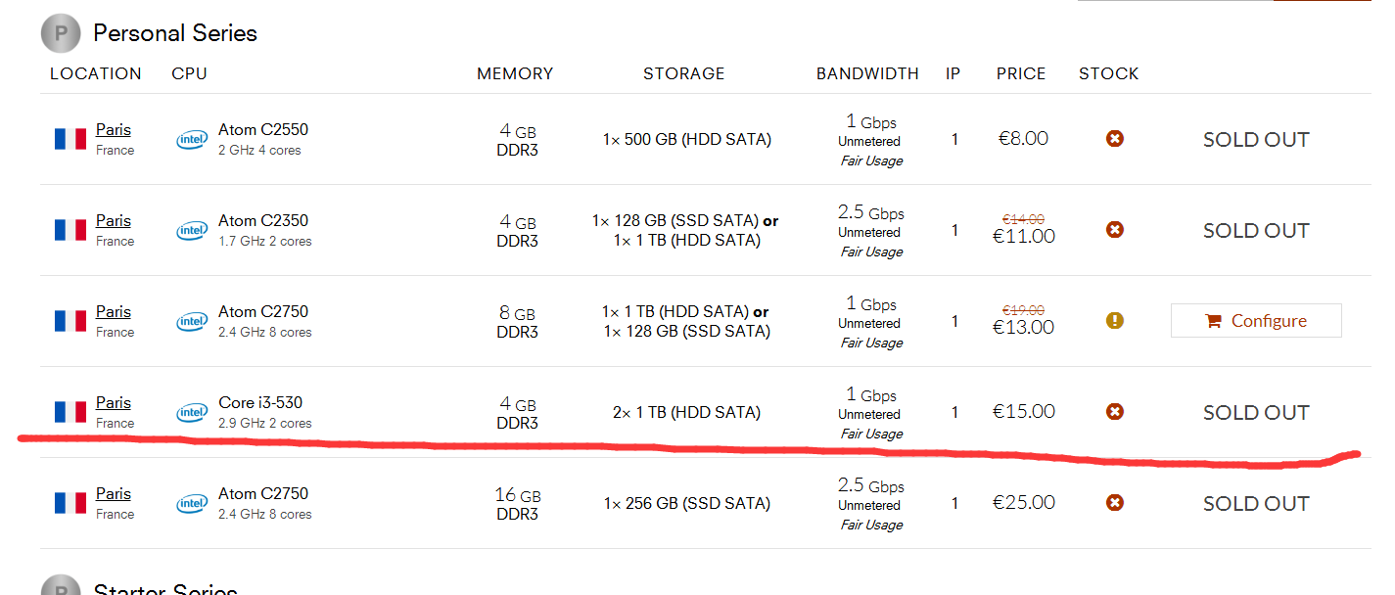
Task: Click the Personal Series "P" badge icon
Action: click(x=60, y=34)
